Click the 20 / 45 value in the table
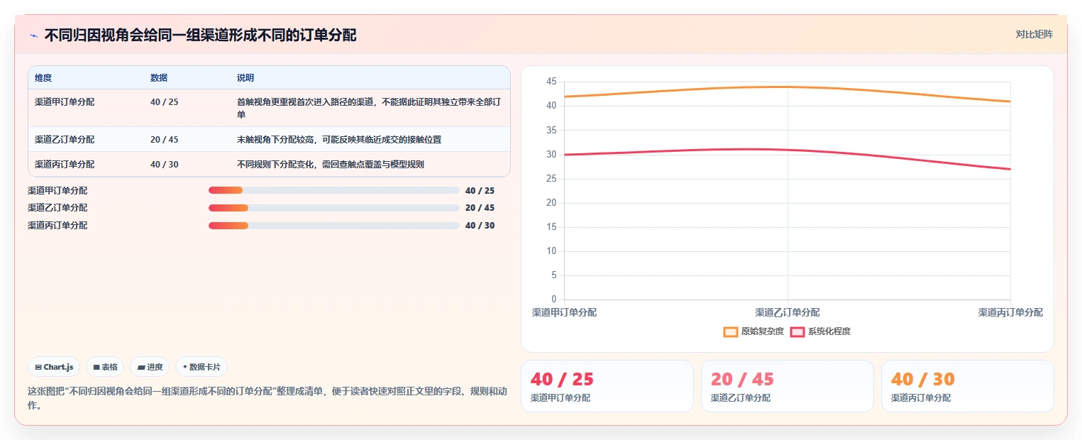 coord(165,140)
